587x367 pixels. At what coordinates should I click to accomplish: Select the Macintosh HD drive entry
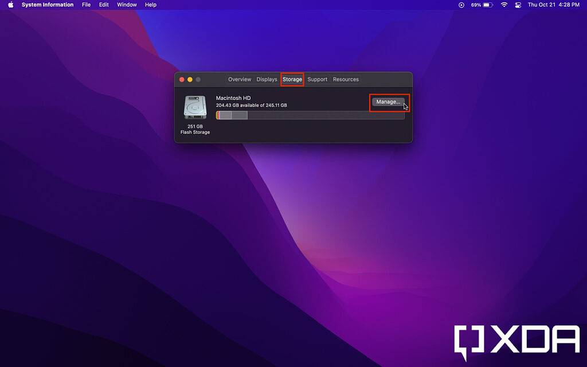pos(233,97)
